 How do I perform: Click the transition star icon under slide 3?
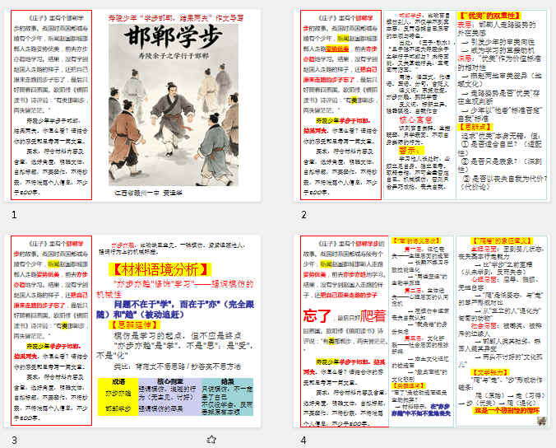211,441
